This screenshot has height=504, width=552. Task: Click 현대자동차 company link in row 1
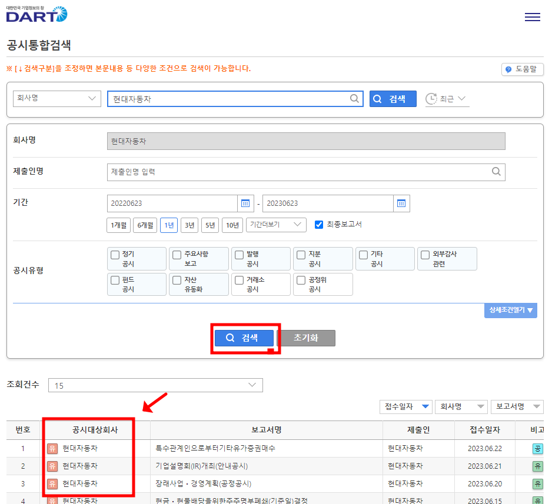pyautogui.click(x=80, y=449)
